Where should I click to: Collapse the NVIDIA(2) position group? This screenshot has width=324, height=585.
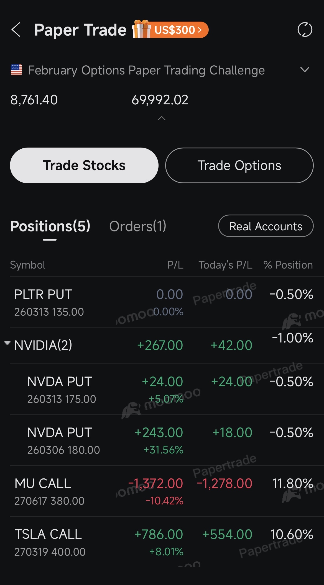[7, 343]
